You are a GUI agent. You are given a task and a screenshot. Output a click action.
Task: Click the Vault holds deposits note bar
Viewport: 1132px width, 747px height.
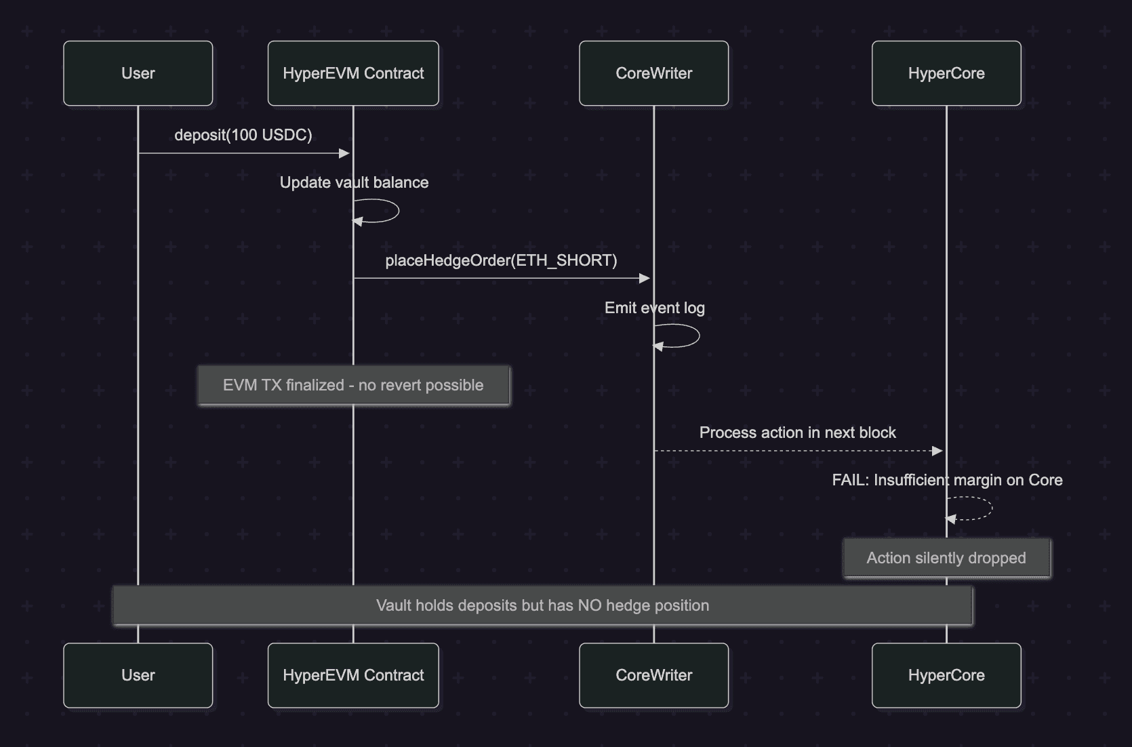[542, 605]
